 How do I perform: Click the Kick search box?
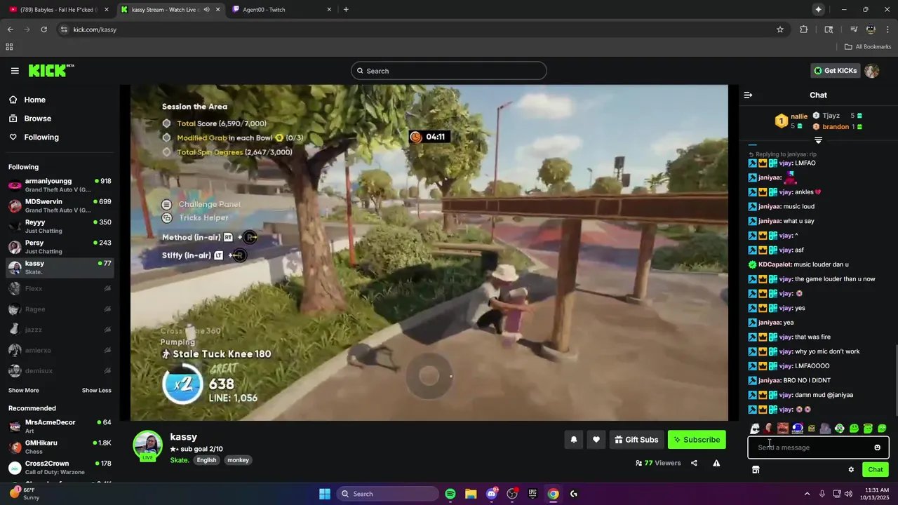coord(449,71)
